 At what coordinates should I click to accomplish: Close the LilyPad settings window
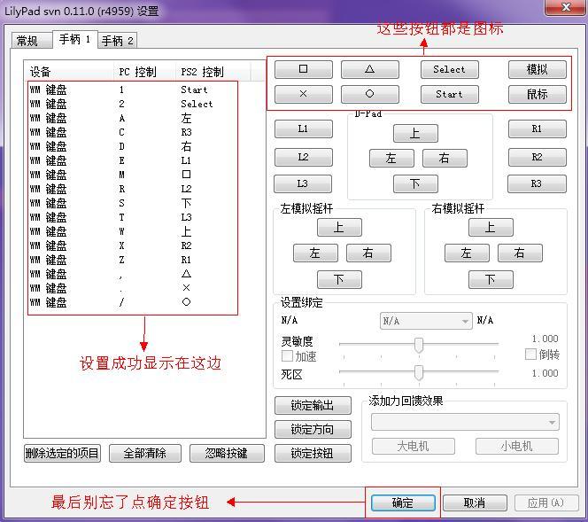coord(566,7)
